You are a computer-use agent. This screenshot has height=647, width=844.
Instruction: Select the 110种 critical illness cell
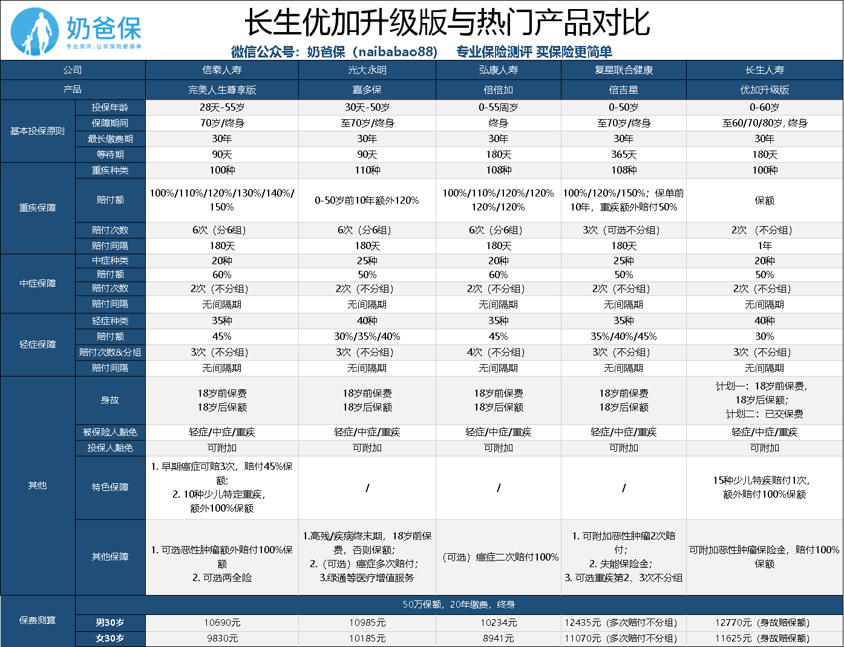367,170
